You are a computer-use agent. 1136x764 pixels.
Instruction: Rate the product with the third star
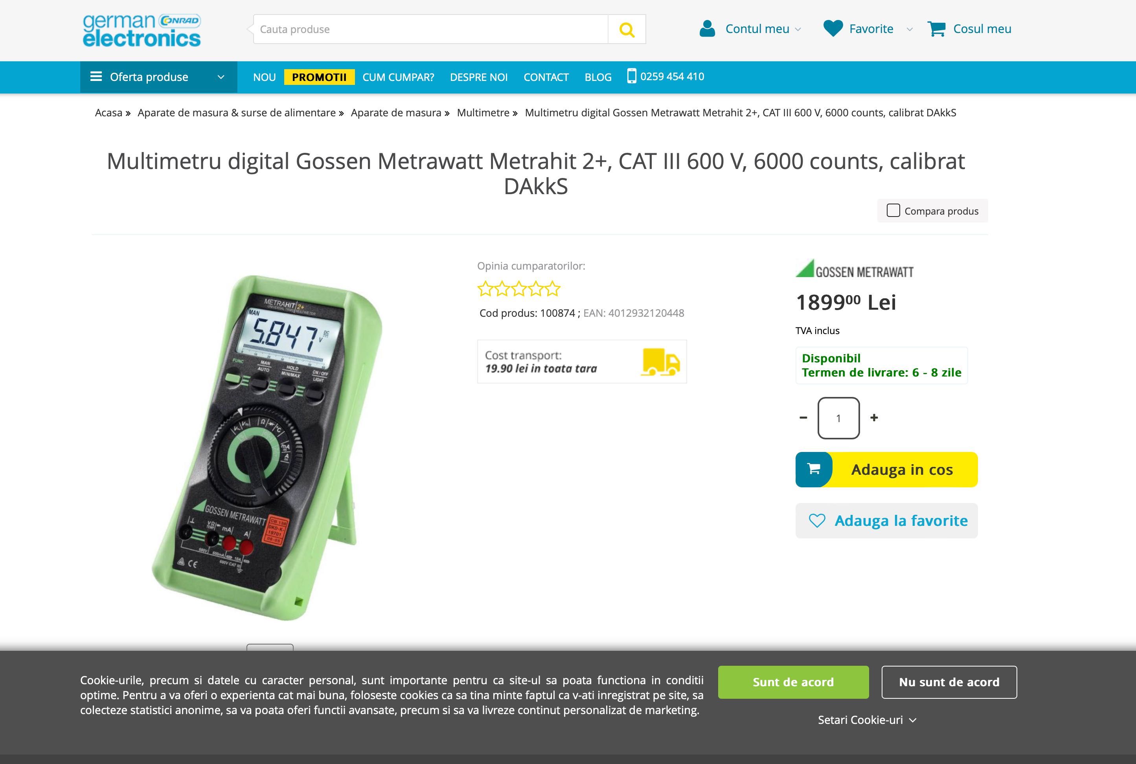518,289
